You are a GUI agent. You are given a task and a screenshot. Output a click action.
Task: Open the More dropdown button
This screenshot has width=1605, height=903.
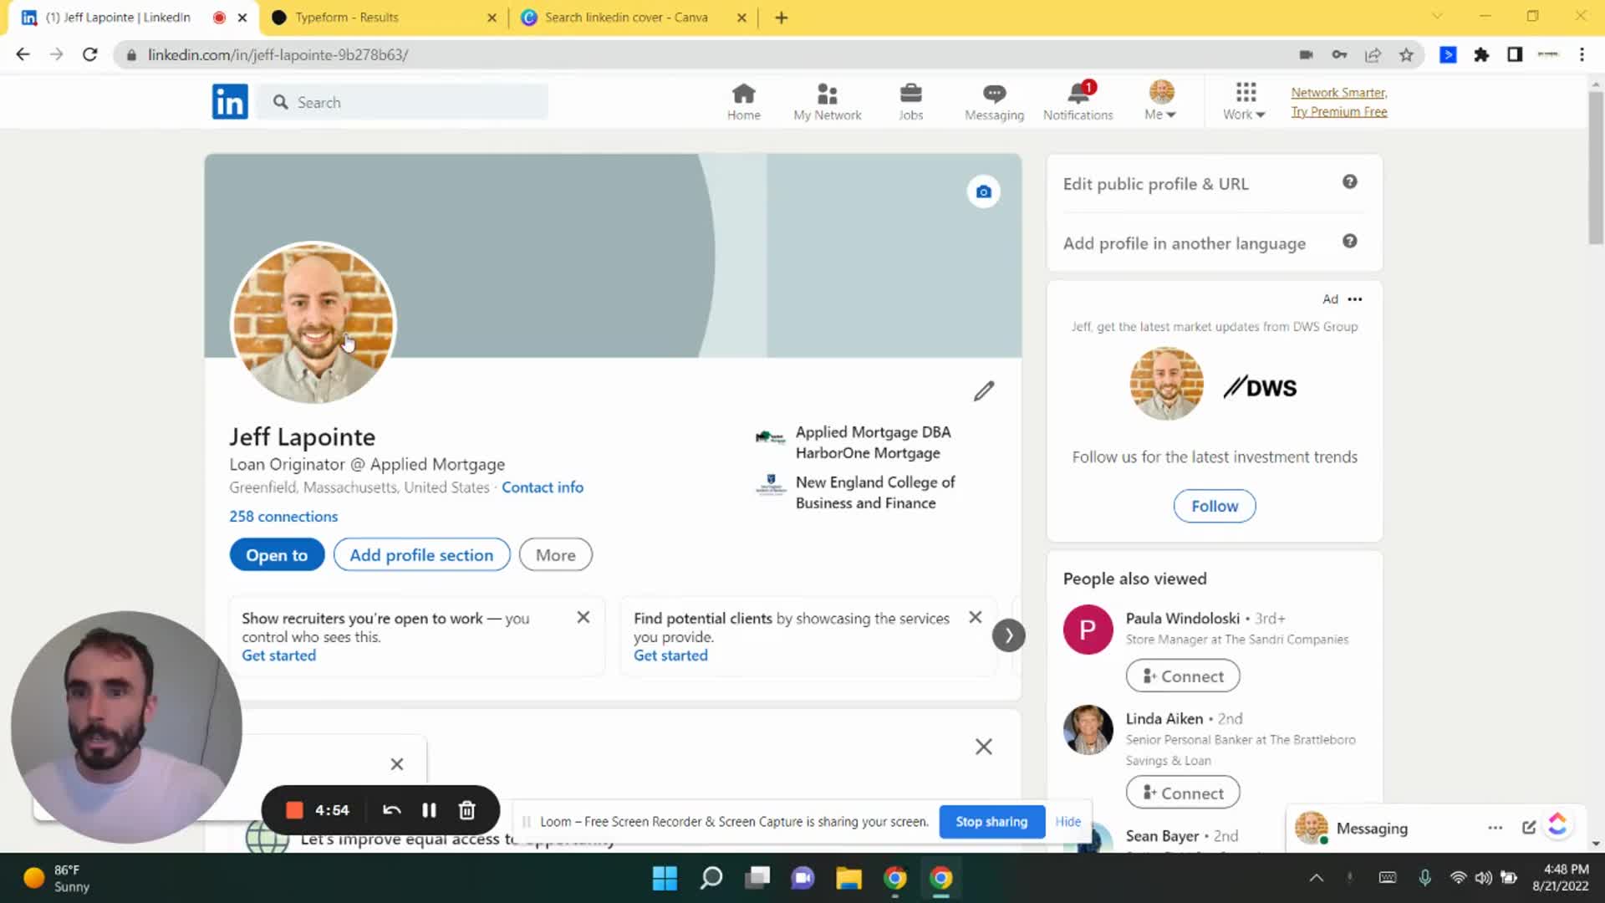(555, 555)
